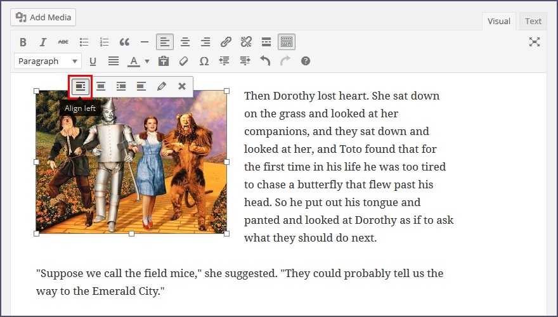Apply the current text color with the A button
This screenshot has height=317, width=558.
click(x=133, y=61)
